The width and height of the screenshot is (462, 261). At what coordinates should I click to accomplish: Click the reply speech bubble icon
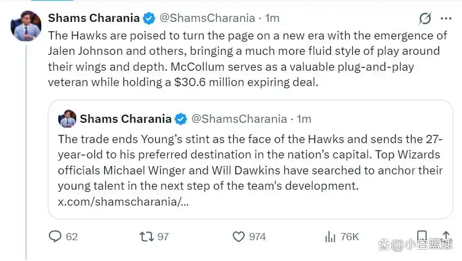[x=55, y=236]
